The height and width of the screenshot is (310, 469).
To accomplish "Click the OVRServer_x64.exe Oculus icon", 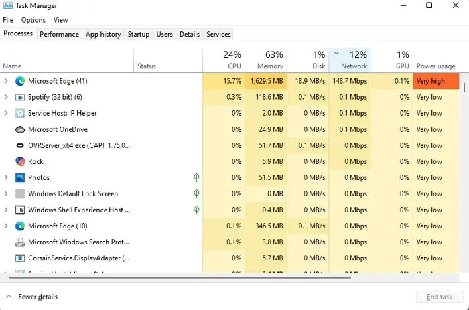I will click(x=20, y=145).
